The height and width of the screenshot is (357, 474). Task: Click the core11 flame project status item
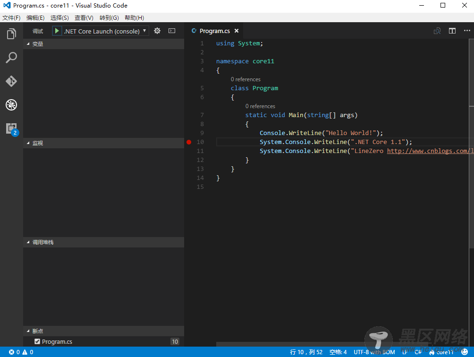pos(441,352)
